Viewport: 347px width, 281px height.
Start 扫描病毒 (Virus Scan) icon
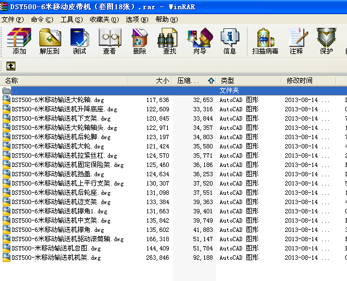click(265, 41)
